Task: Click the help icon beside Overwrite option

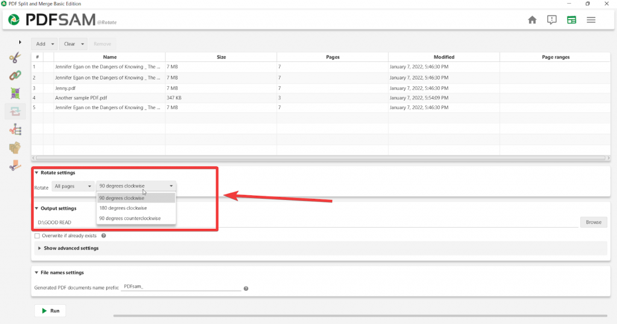Action: pos(104,235)
